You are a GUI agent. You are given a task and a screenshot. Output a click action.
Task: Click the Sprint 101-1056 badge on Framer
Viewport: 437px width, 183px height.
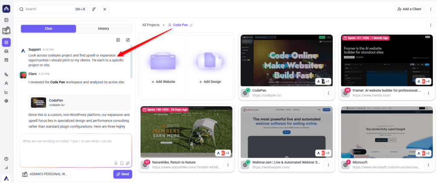tap(365, 38)
